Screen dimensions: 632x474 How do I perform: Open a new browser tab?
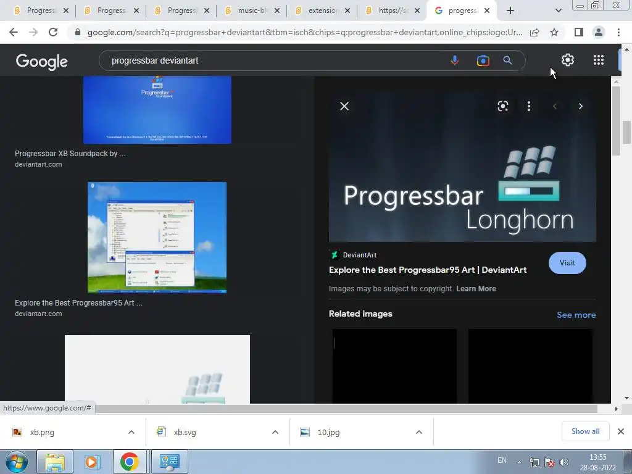[510, 10]
